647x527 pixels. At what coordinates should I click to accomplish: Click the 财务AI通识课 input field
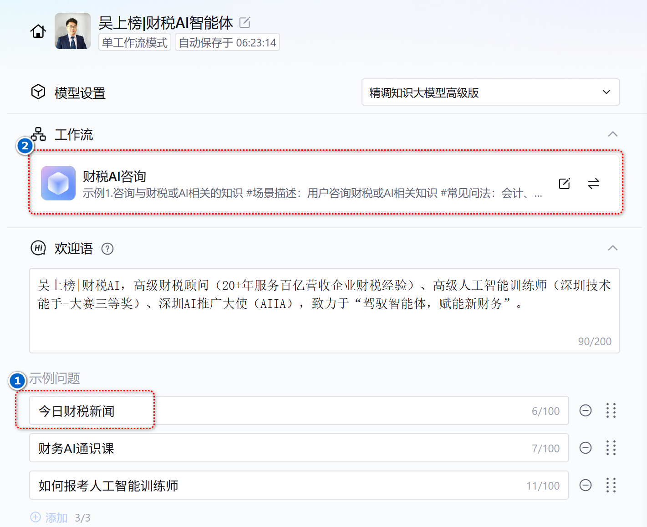[x=273, y=448]
